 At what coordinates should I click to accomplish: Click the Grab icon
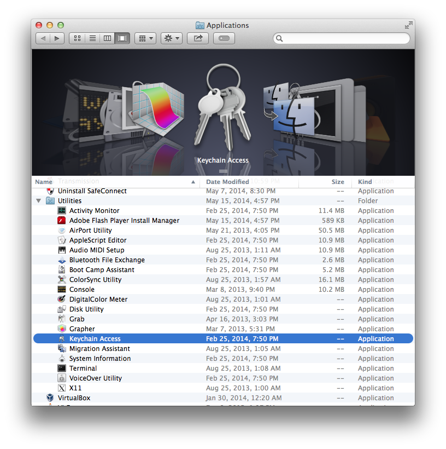click(62, 319)
